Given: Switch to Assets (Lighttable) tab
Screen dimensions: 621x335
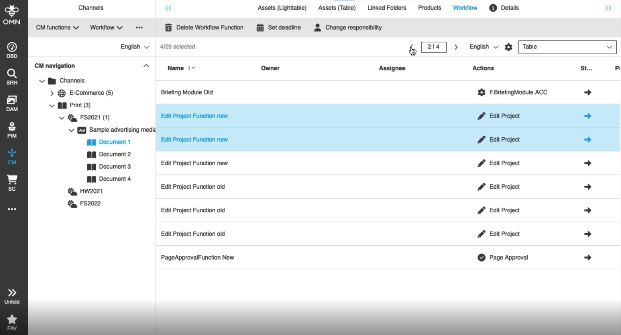Looking at the screenshot, I should click(282, 8).
